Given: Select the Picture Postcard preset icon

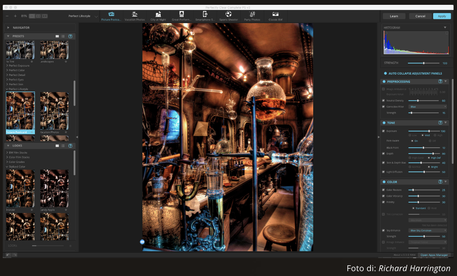Looking at the screenshot, I should point(111,14).
